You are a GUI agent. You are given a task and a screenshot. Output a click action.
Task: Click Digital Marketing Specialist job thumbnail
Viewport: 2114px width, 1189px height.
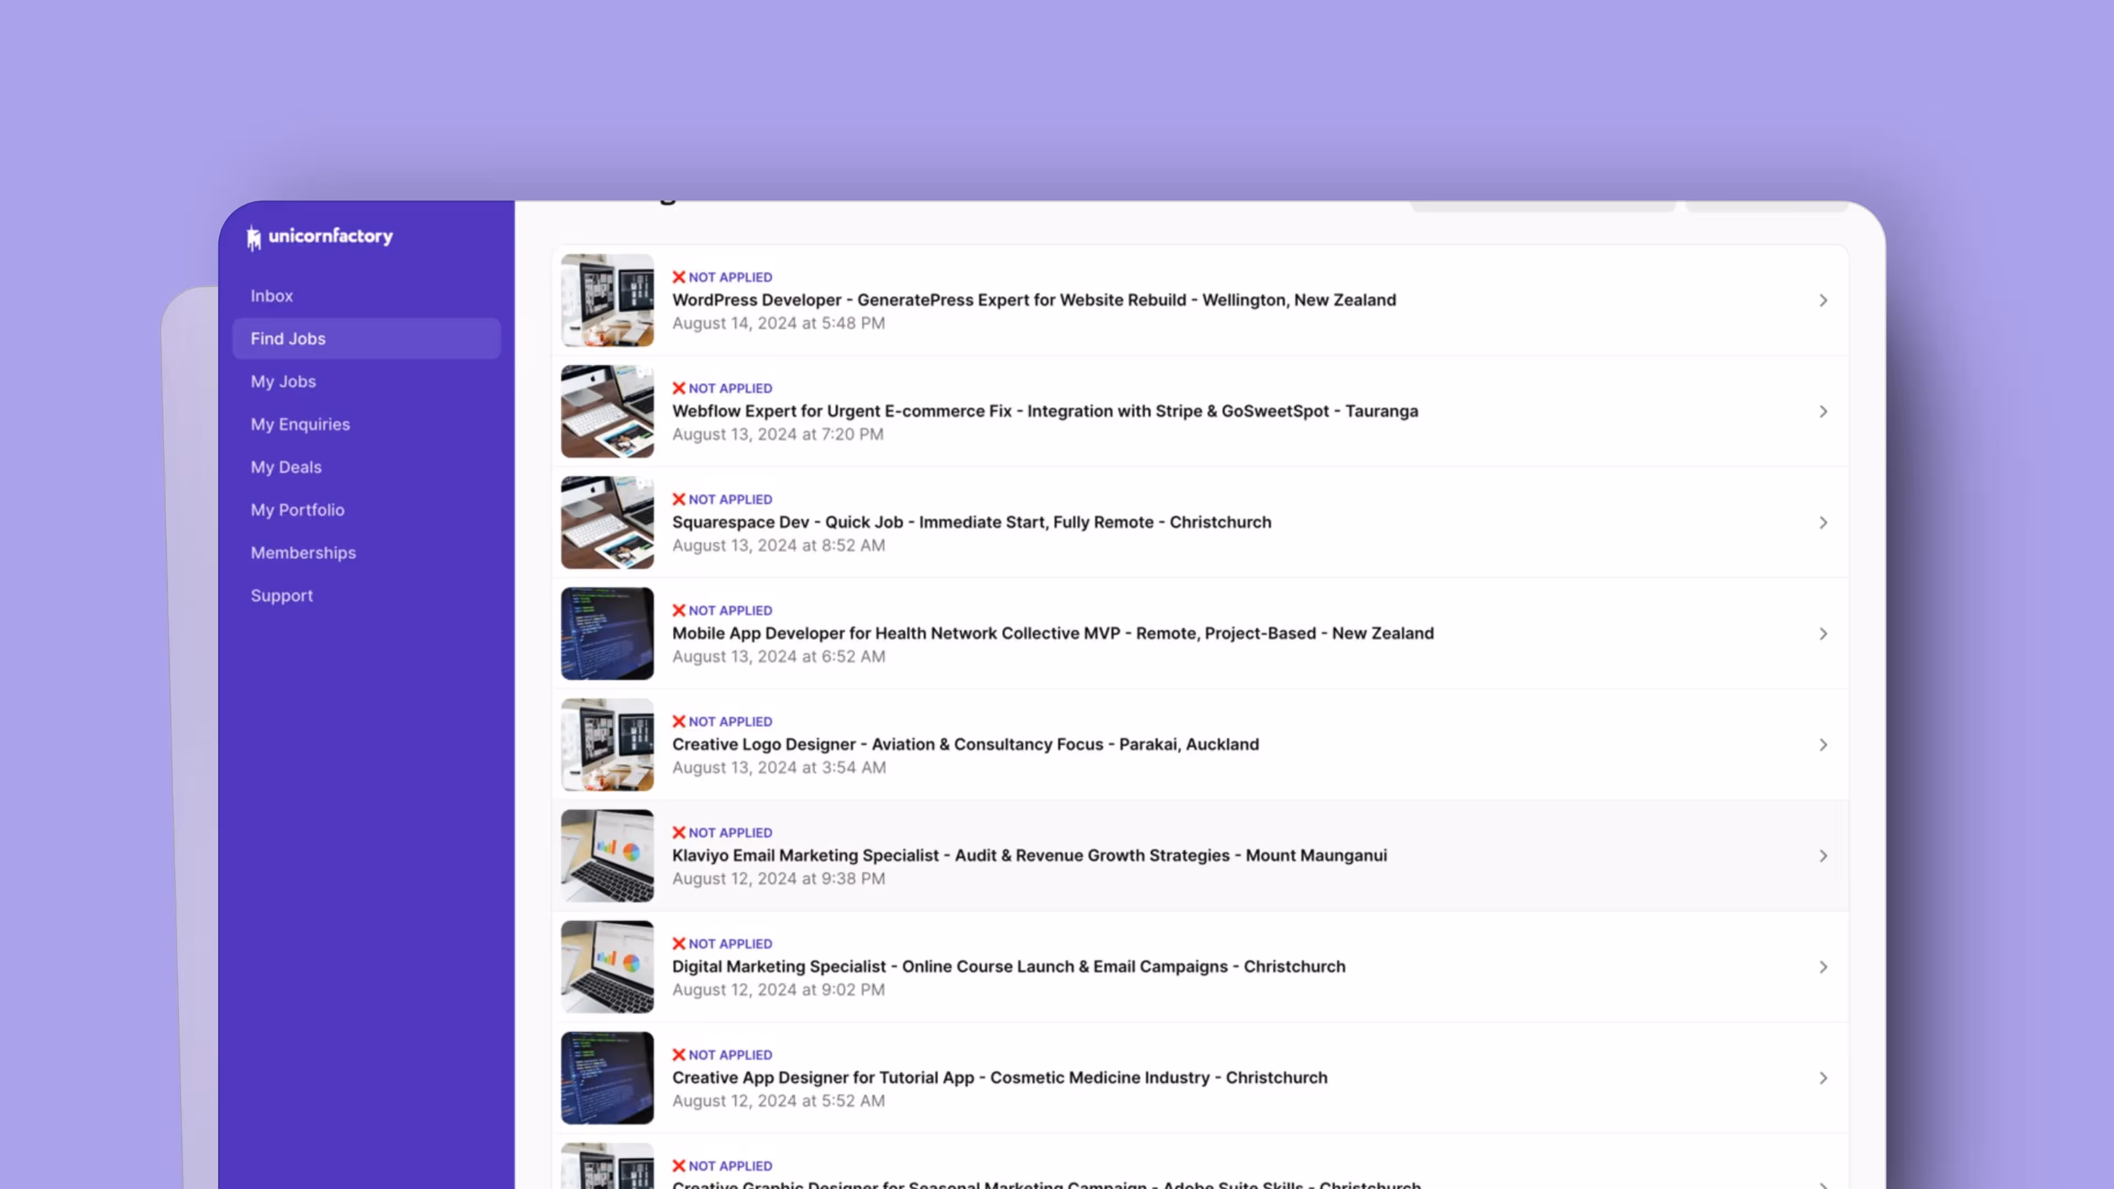tap(607, 967)
